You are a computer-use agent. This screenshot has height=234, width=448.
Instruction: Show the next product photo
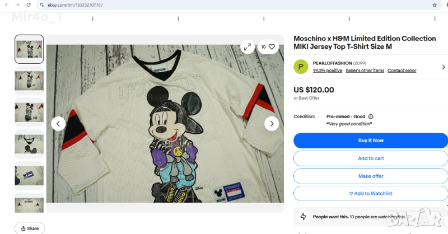click(272, 124)
